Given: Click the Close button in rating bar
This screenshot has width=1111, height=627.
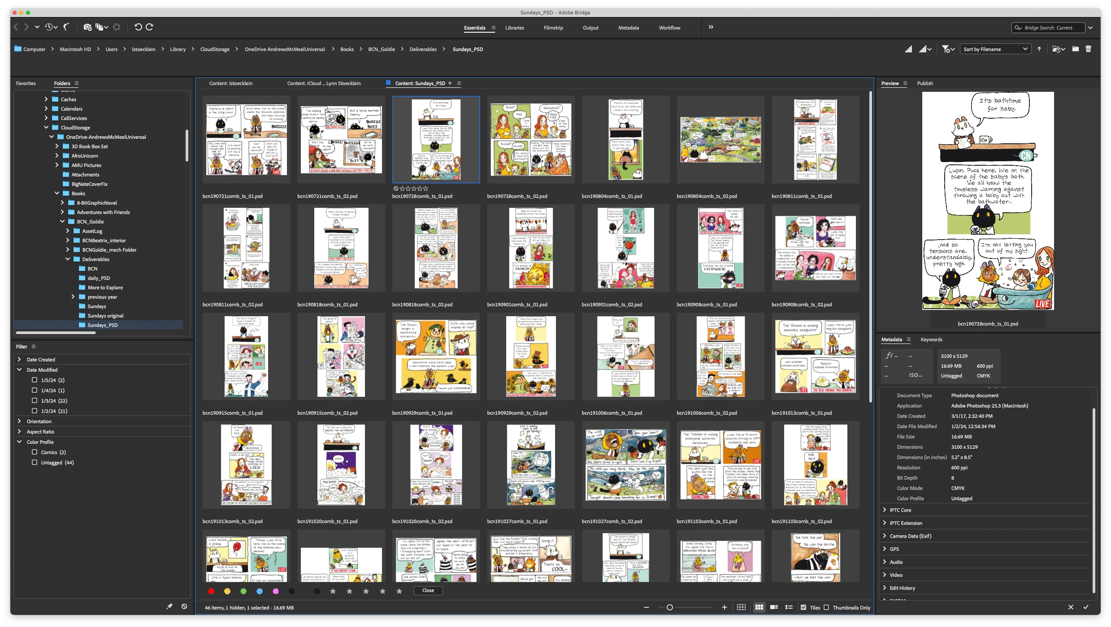Looking at the screenshot, I should (x=428, y=590).
